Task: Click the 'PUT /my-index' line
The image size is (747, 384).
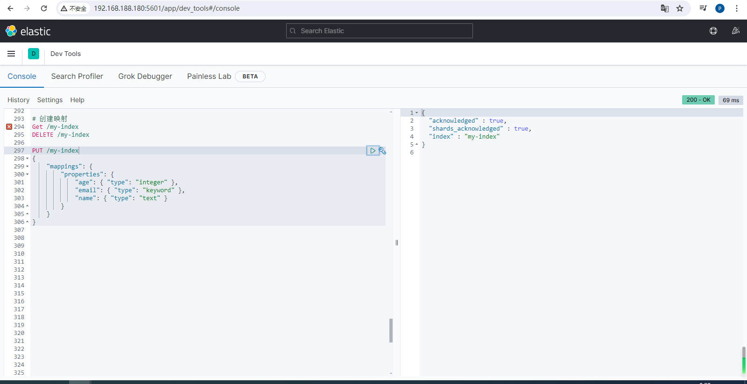Action: pyautogui.click(x=55, y=151)
